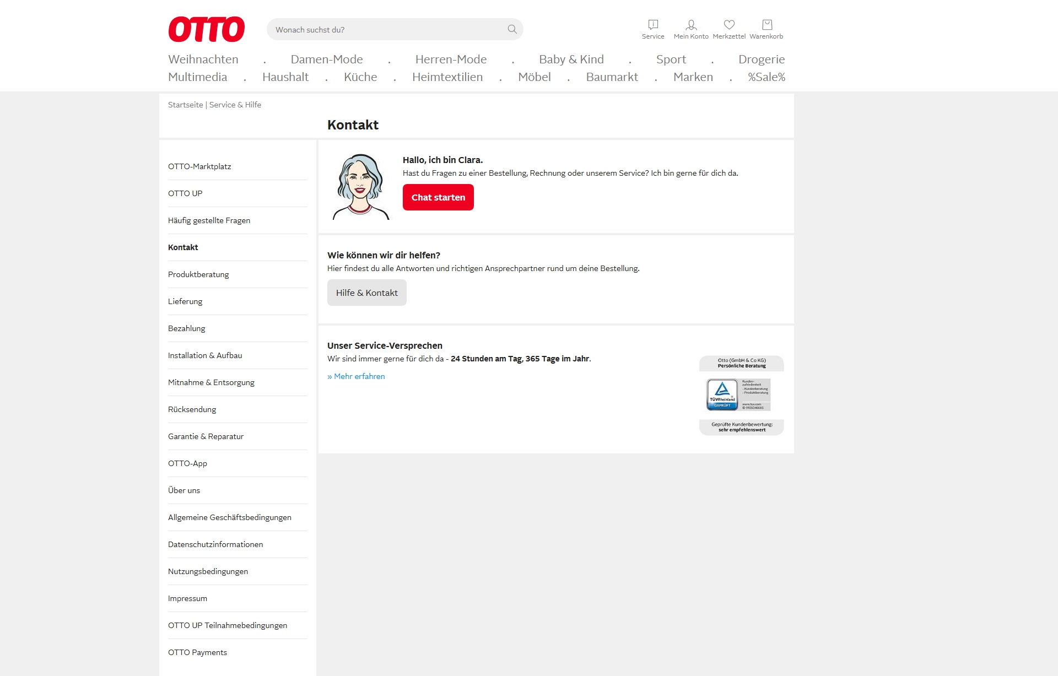Open Bezahlung sidebar entry
Viewport: 1058px width, 676px height.
(237, 328)
